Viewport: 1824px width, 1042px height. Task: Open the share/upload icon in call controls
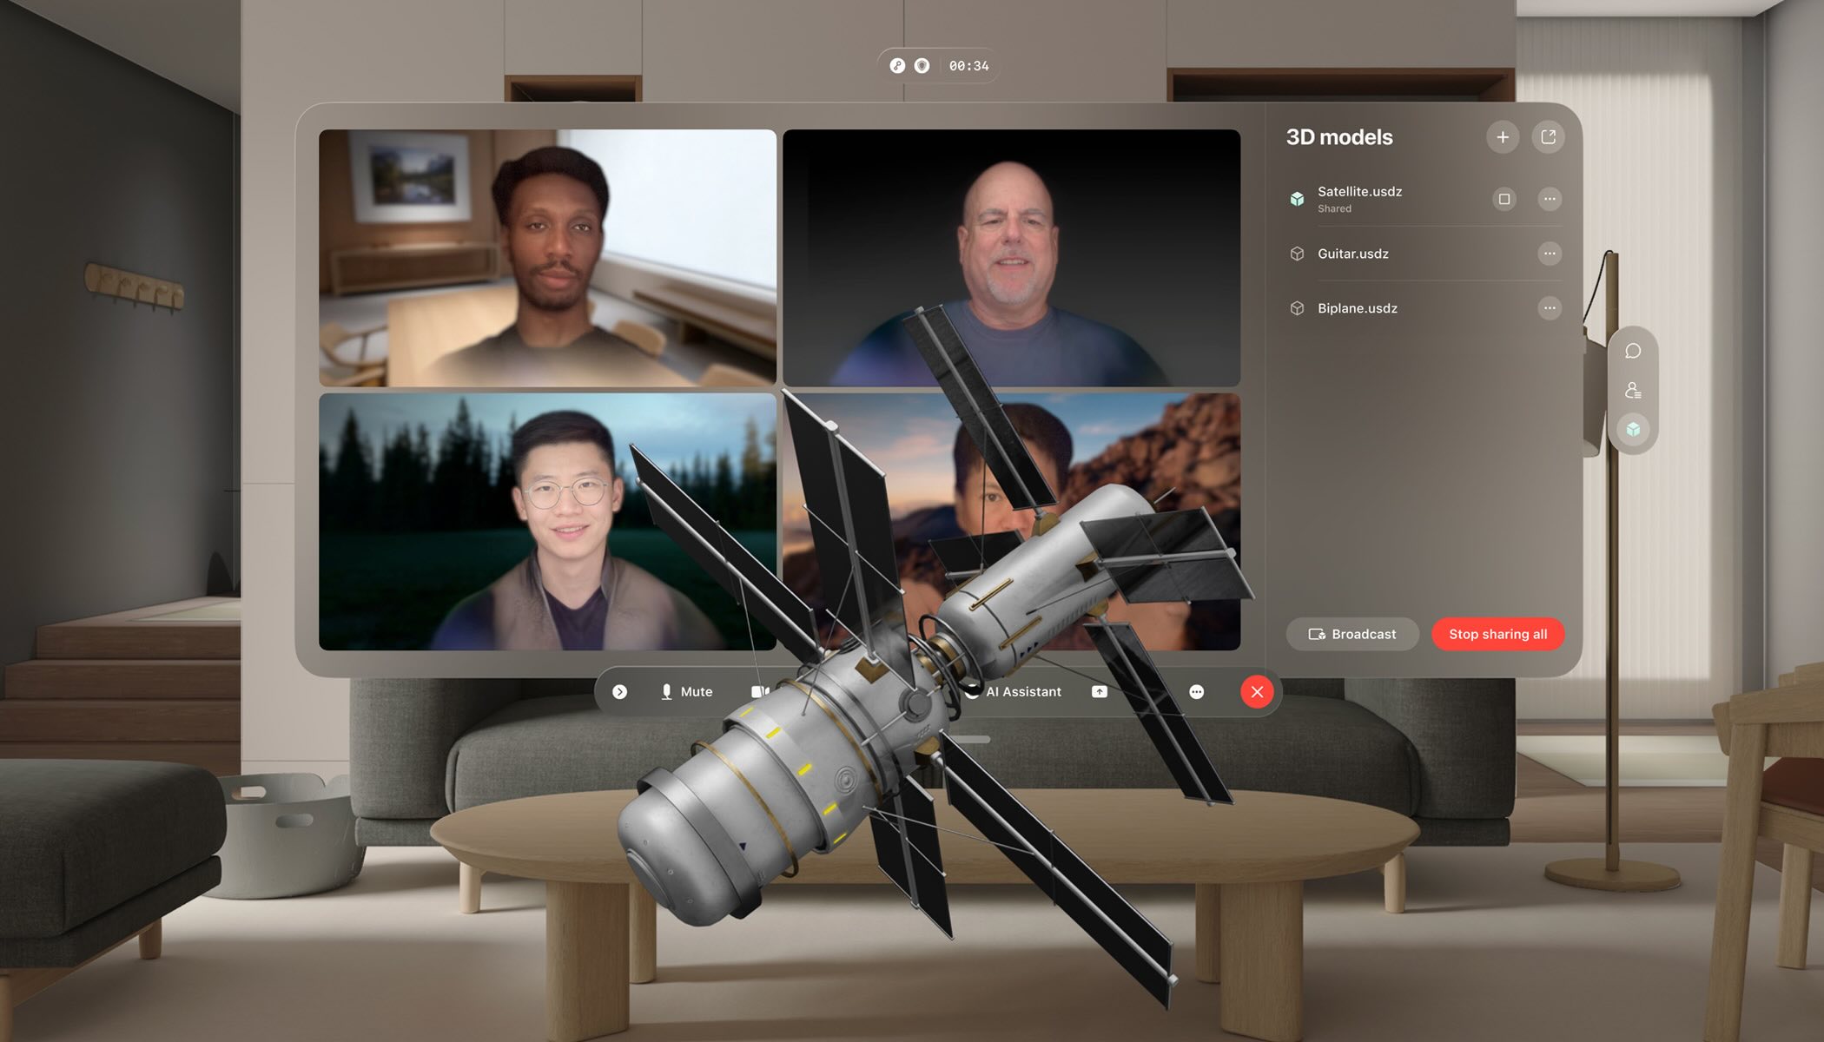coord(1099,691)
